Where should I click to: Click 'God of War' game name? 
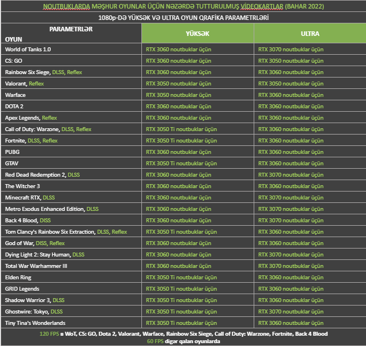(19, 243)
